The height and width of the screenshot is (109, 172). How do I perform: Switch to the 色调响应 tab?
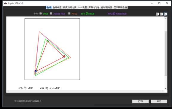pos(57,7)
